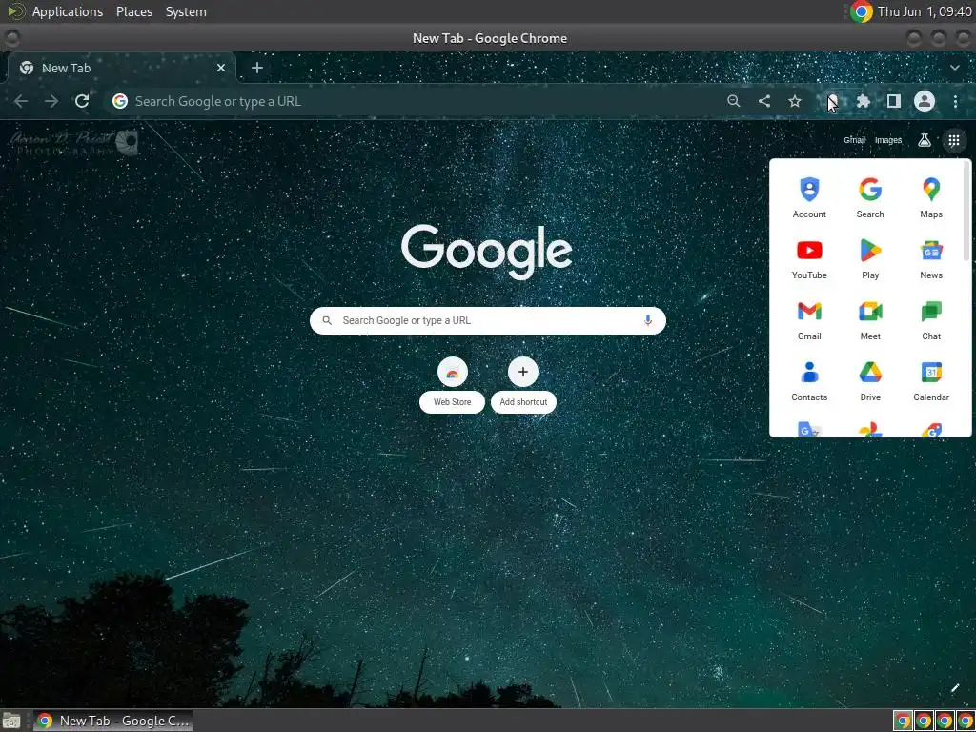The image size is (976, 732).
Task: Share this page via the share icon
Action: tap(764, 101)
